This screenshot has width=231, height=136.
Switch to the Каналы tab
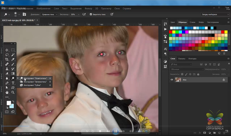point(182,58)
